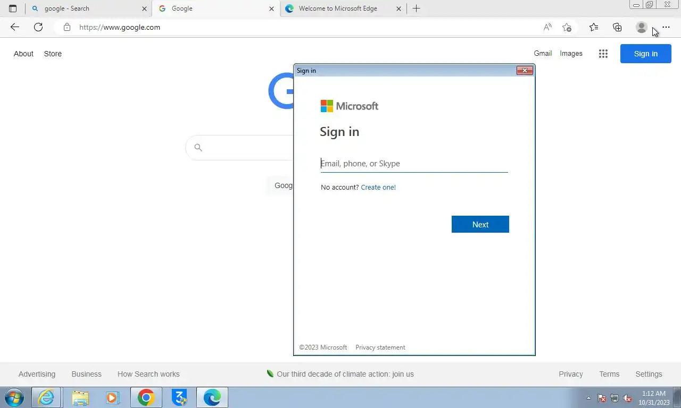This screenshot has width=681, height=408.
Task: Show hidden tray icons arrow
Action: [x=588, y=398]
